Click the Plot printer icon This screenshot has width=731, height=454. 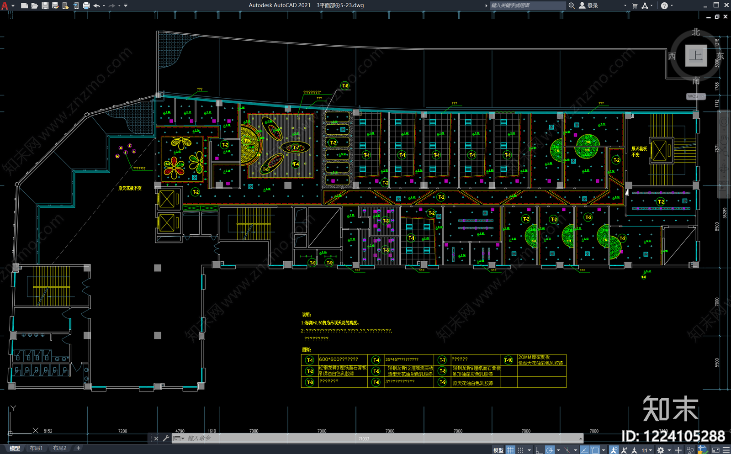click(86, 5)
